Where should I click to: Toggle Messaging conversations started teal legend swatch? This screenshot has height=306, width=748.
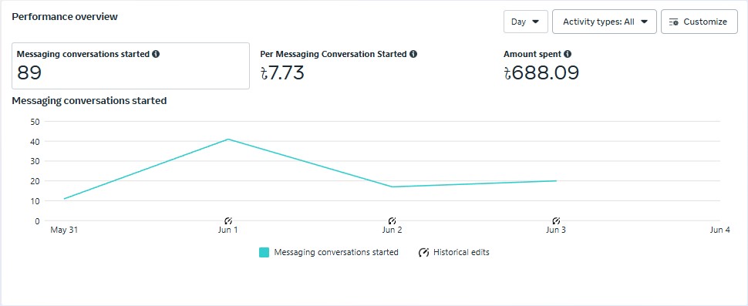point(264,253)
